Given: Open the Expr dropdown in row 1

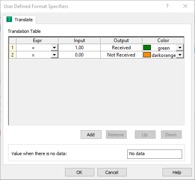Looking at the screenshot, I should pos(54,48).
